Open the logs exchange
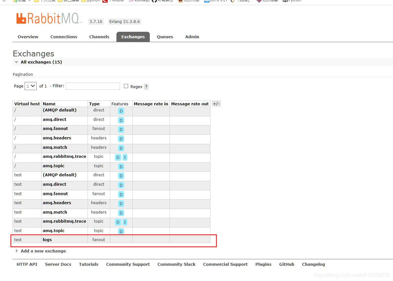 point(47,240)
